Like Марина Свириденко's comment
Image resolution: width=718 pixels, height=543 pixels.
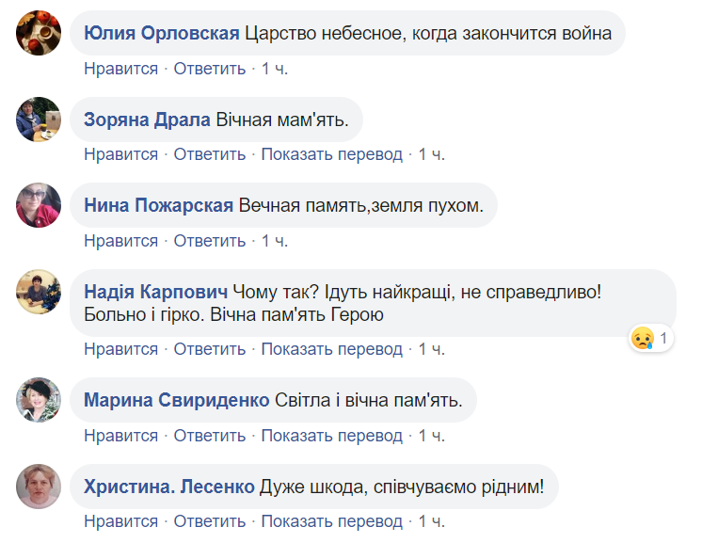click(120, 436)
